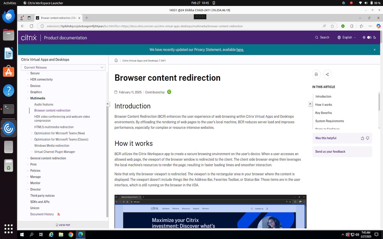Open HTML5 multimedia redirection page
The image size is (383, 239).
pos(54,127)
